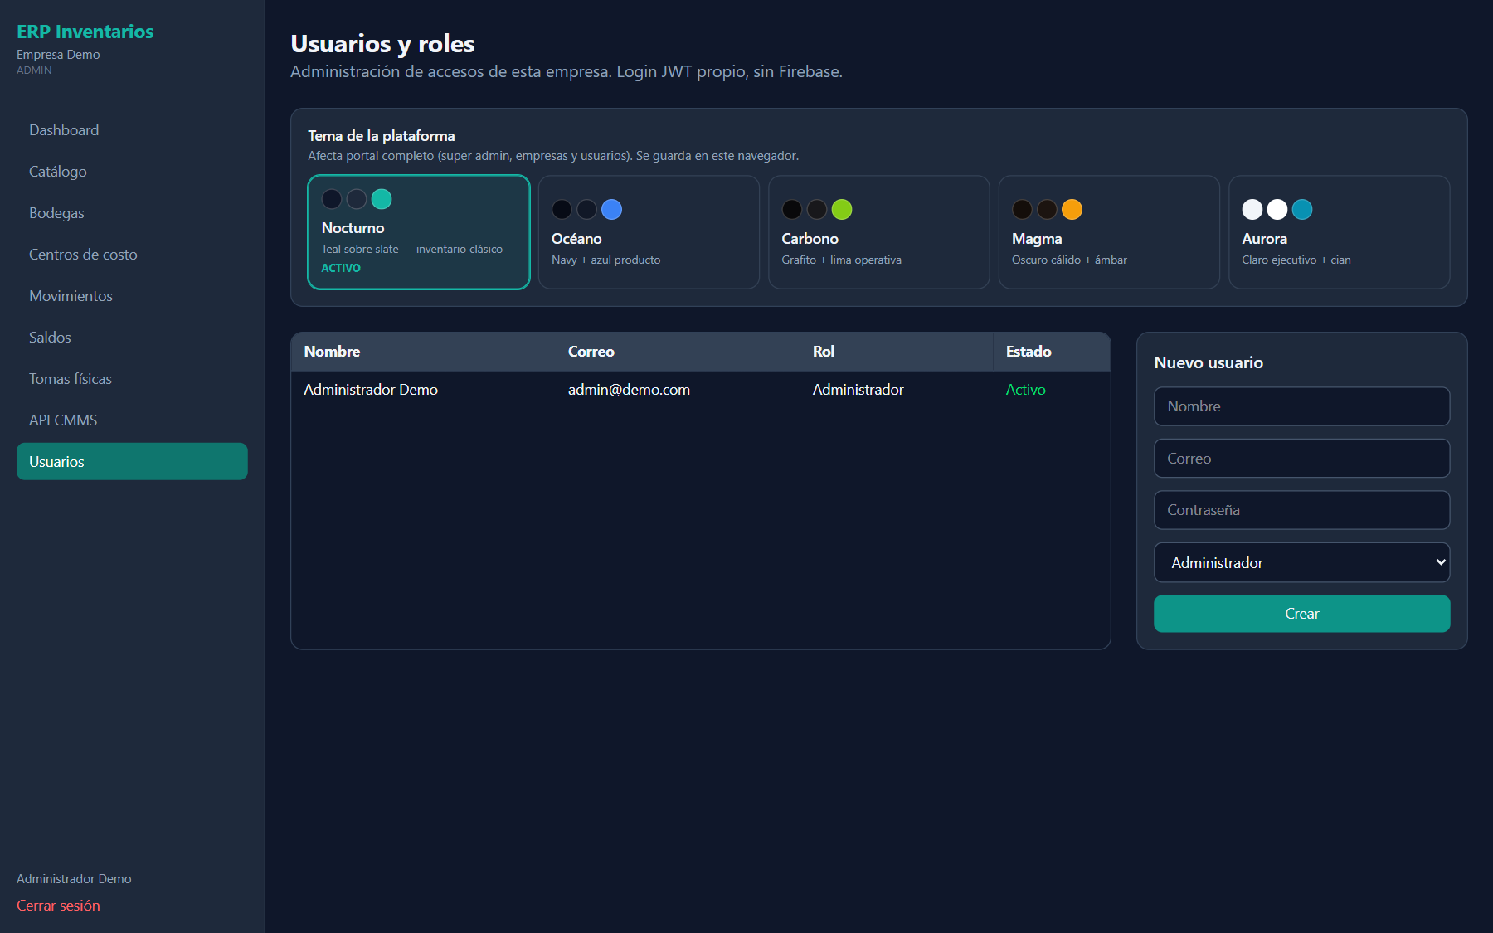
Task: Click the lime green swatch in Carbono card
Action: coord(842,210)
